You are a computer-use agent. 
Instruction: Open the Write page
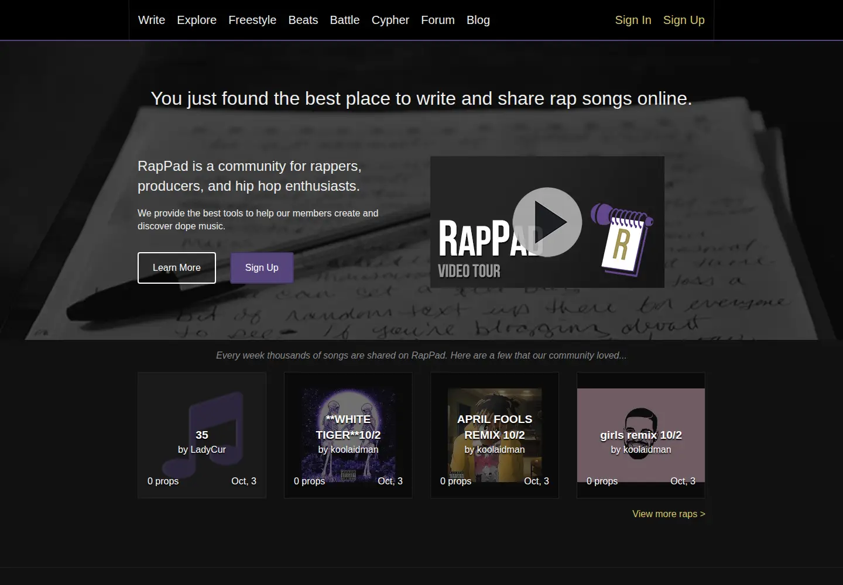pyautogui.click(x=152, y=20)
